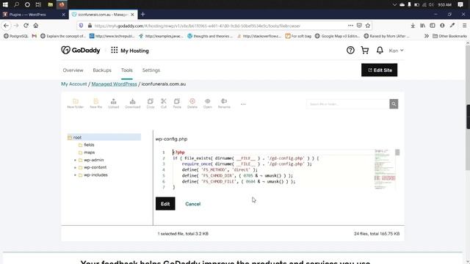Click the Download icon in file toolbar
The image size is (470, 264).
pos(132,103)
